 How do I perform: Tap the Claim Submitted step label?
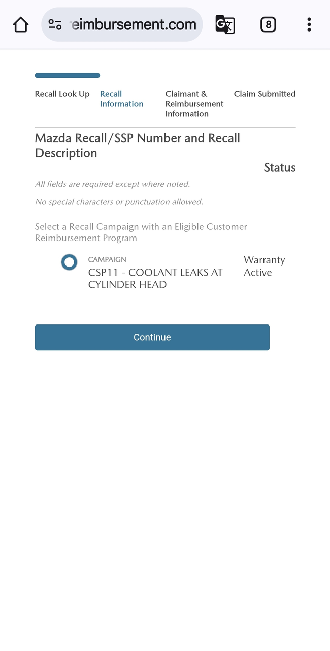click(265, 94)
